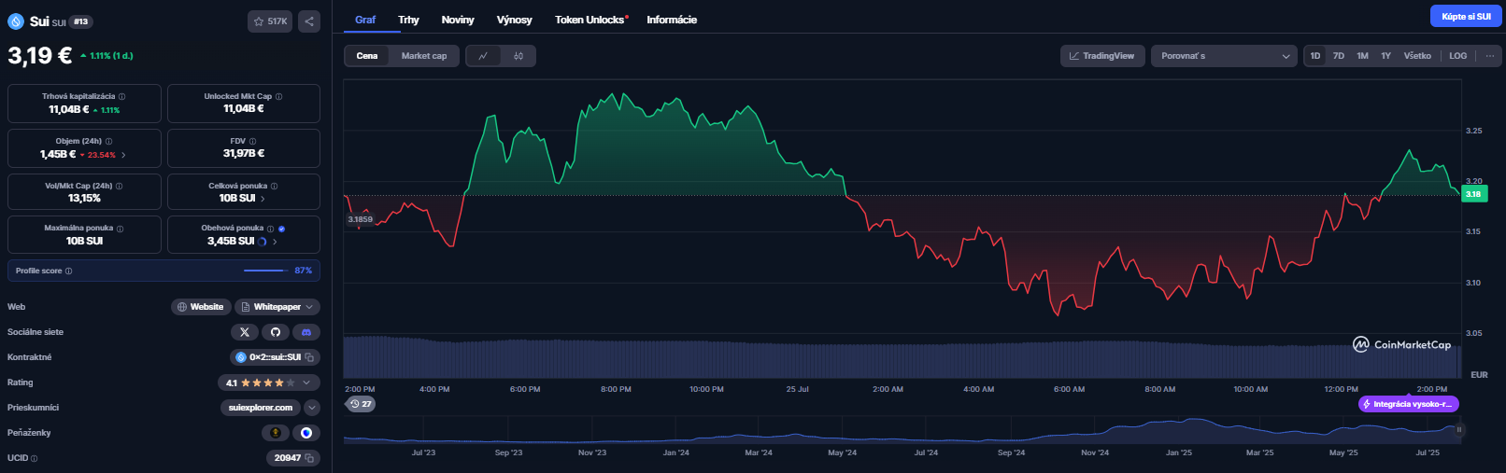Image resolution: width=1506 pixels, height=473 pixels.
Task: Copy the 0x2::sui::SUI contract address
Action: coord(309,357)
